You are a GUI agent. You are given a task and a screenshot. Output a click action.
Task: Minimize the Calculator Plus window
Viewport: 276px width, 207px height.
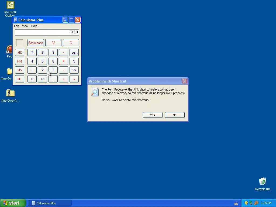(65, 20)
